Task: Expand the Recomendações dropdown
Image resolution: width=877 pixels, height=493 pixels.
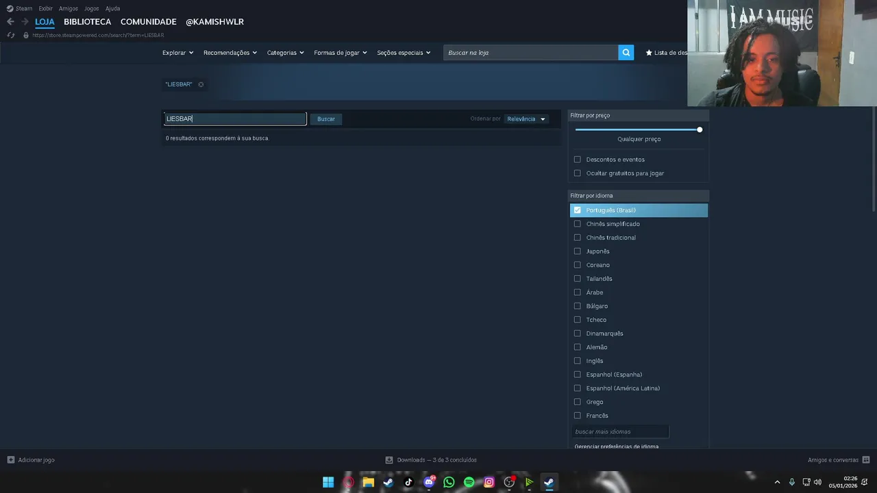Action: point(230,53)
